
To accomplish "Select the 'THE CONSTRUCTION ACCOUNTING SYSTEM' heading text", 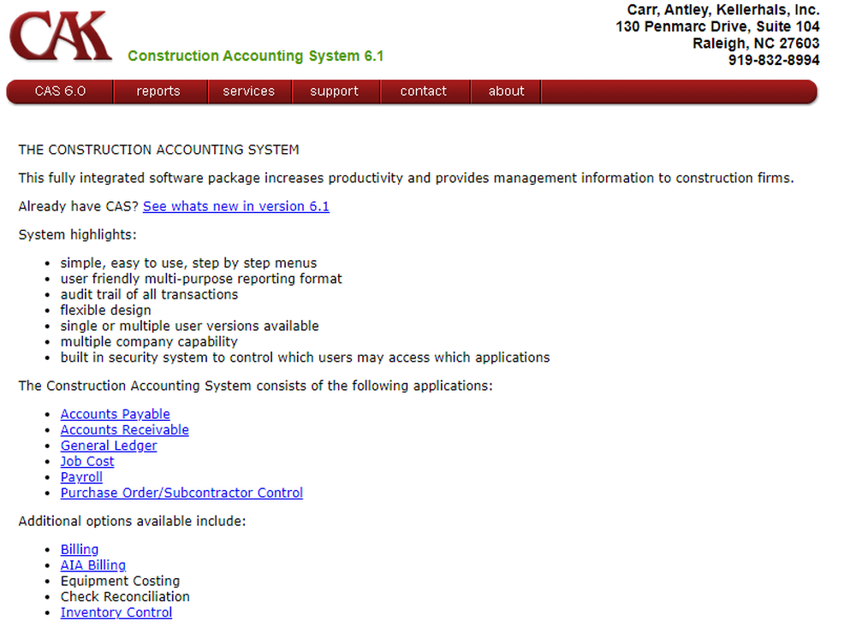I will [159, 150].
